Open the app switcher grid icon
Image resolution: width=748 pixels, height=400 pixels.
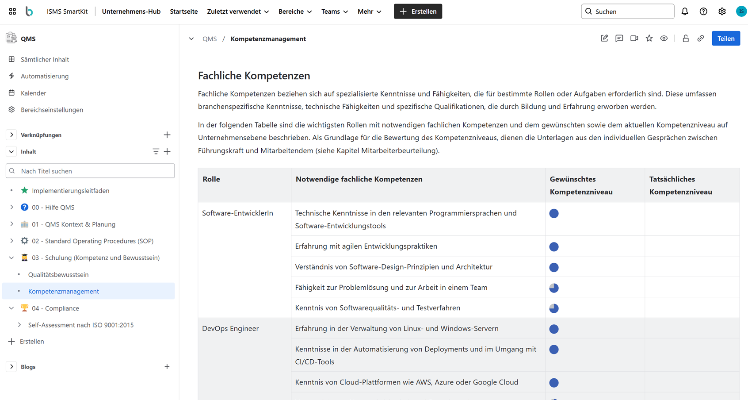12,12
